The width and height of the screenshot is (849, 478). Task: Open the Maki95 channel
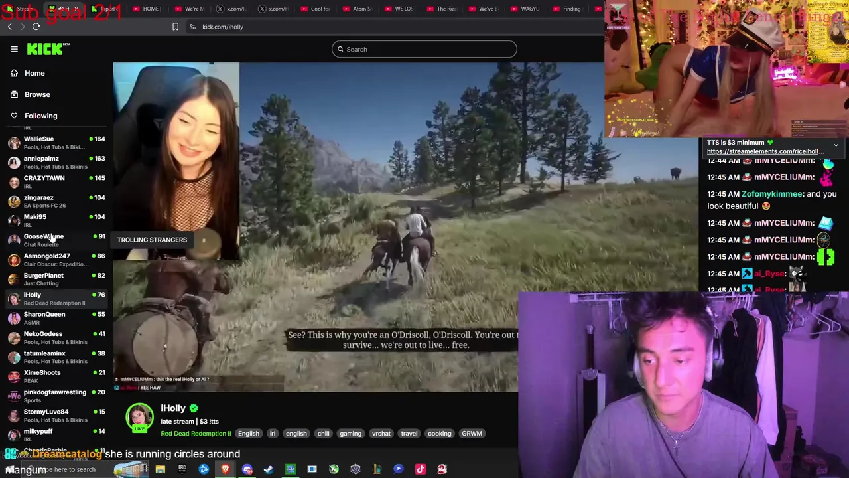56,220
